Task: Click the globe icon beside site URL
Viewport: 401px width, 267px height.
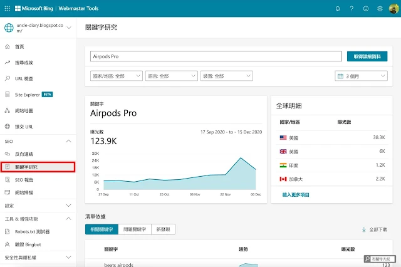Action: pyautogui.click(x=9, y=28)
